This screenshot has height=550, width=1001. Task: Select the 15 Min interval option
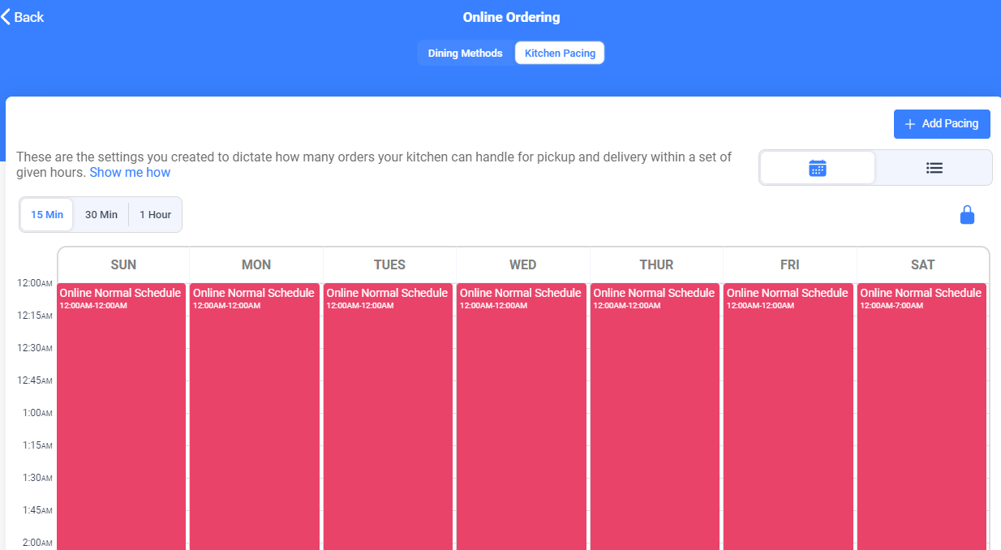(47, 215)
